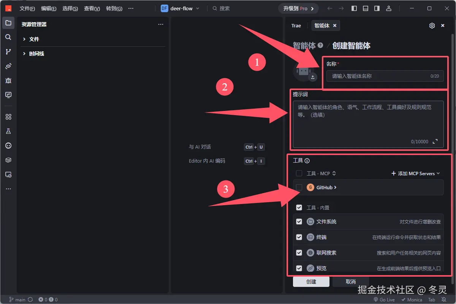Select the Source Control icon
This screenshot has height=304, width=456.
pyautogui.click(x=8, y=52)
